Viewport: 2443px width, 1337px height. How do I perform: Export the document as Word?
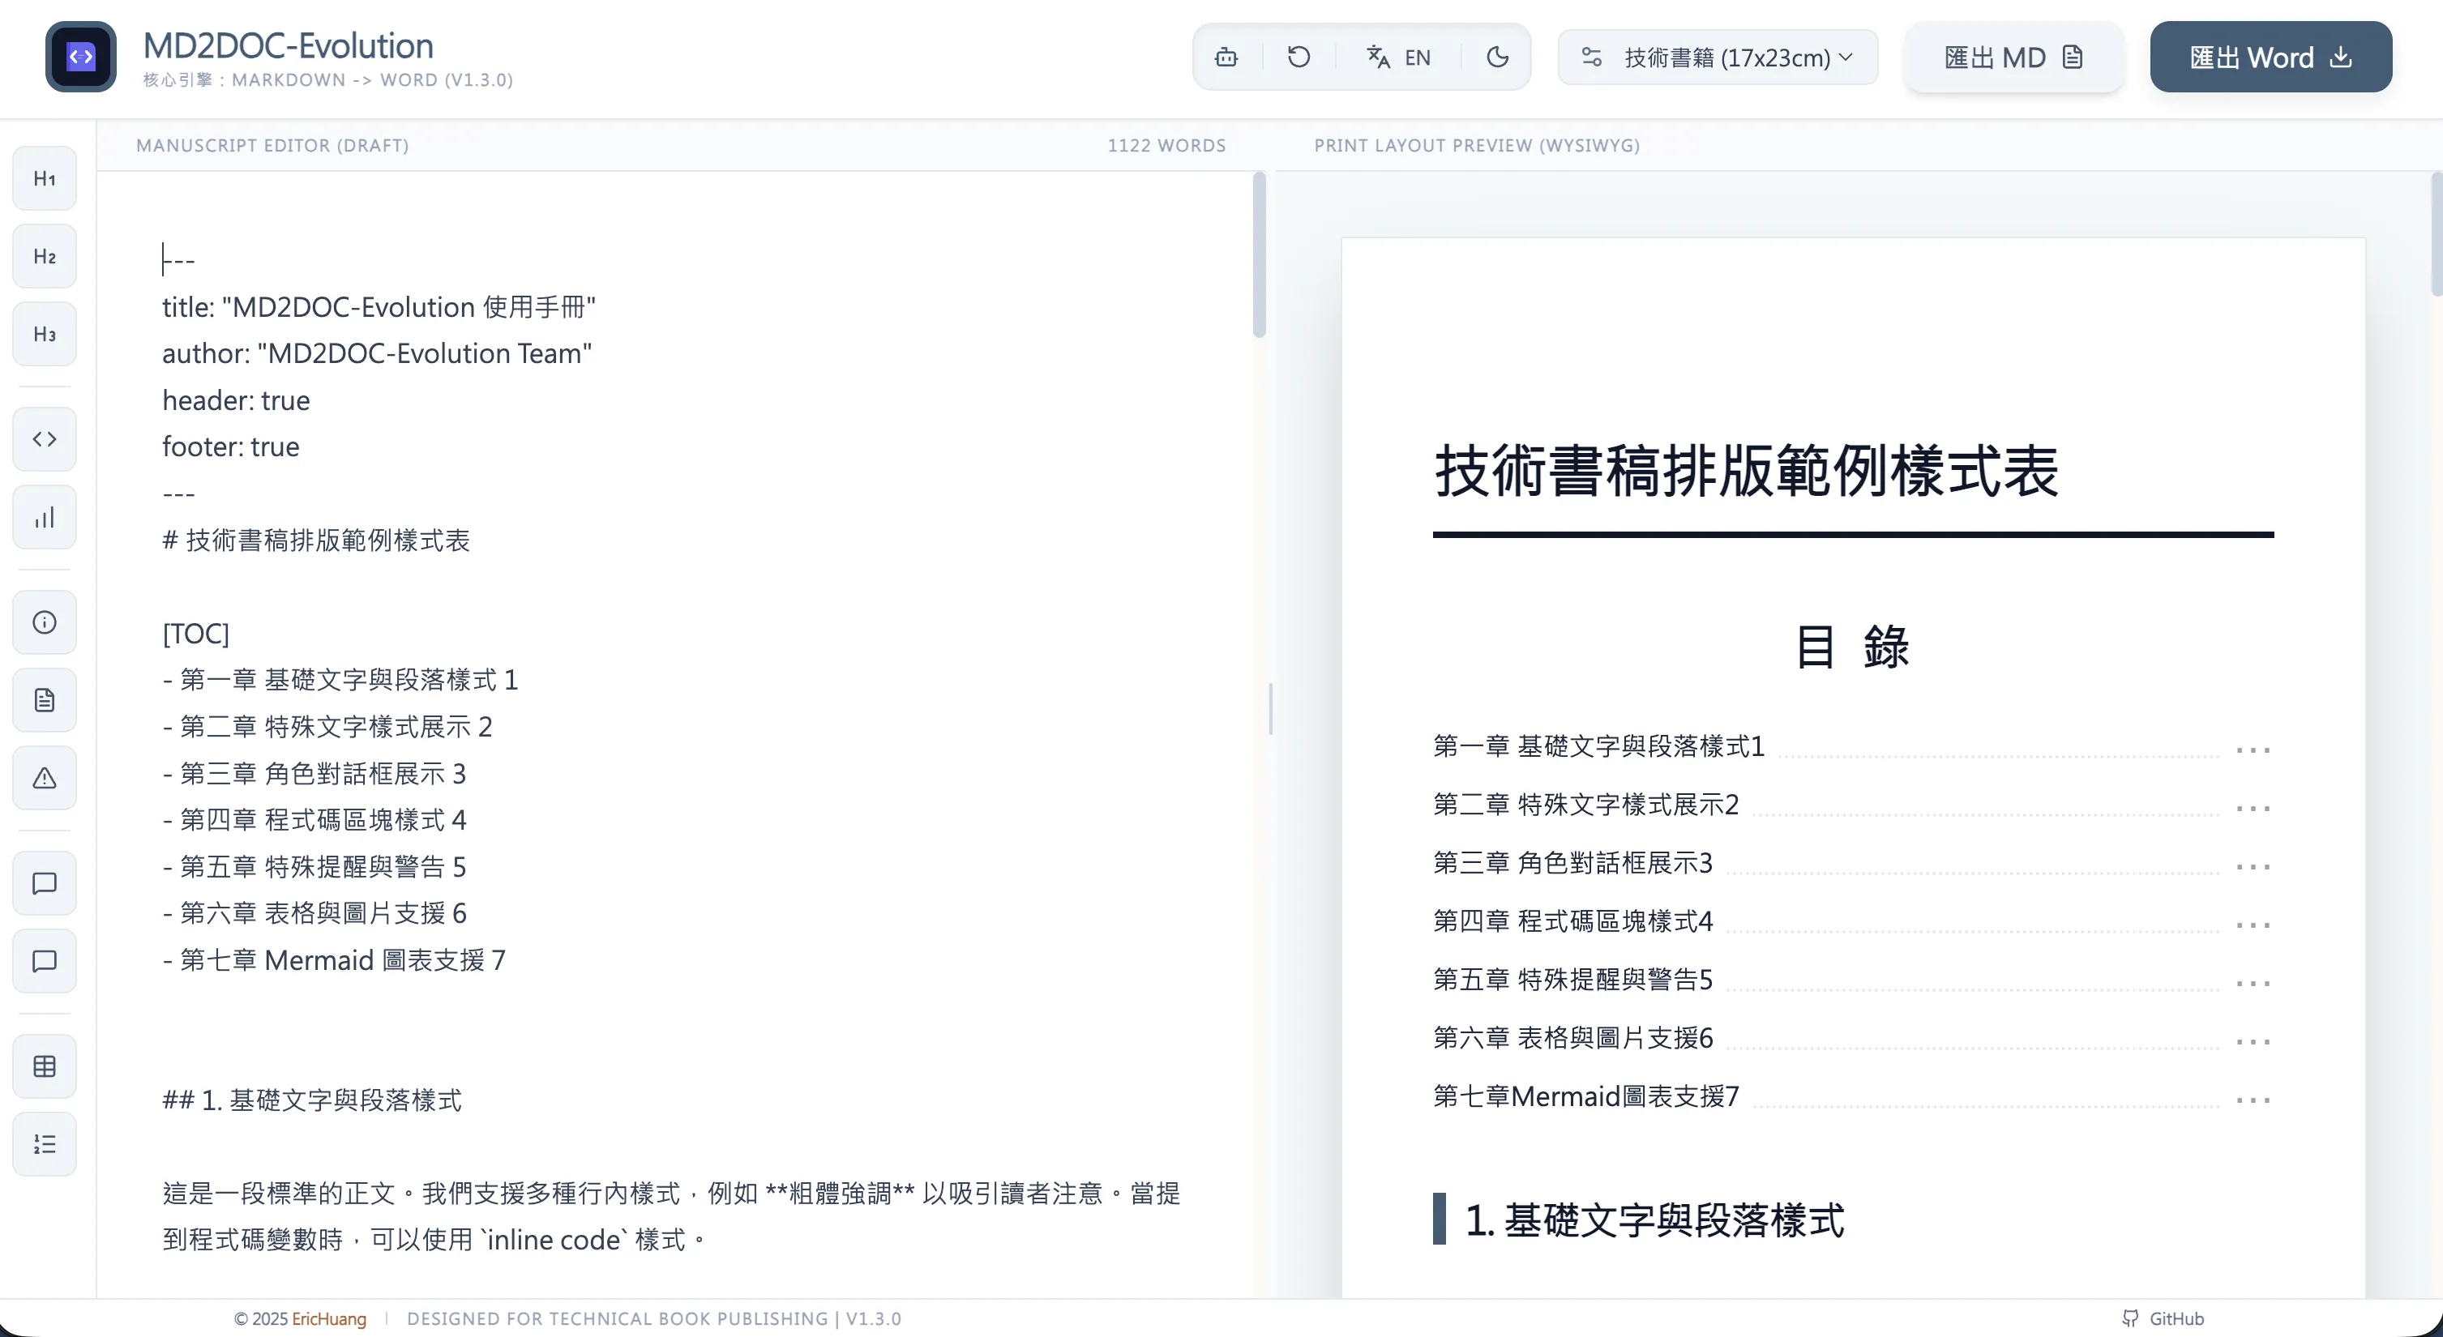(2270, 56)
